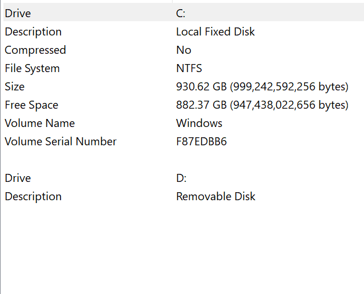The image size is (364, 294).
Task: Click the Description label above Compressed
Action: point(33,31)
